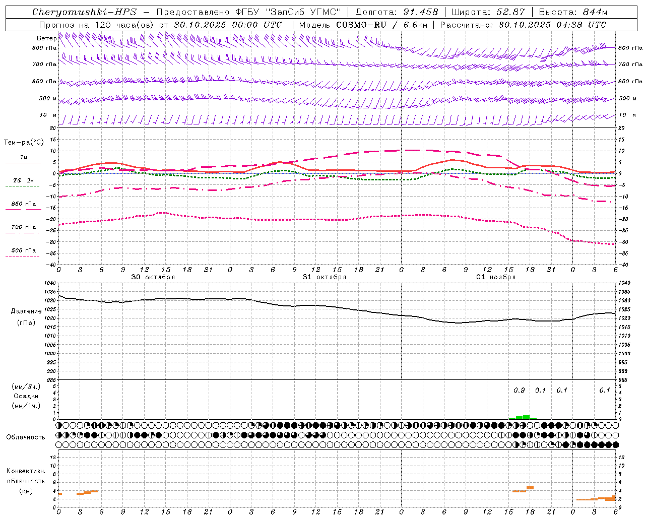This screenshot has width=645, height=516.
Task: Click the Осадки label
Action: tap(26, 396)
